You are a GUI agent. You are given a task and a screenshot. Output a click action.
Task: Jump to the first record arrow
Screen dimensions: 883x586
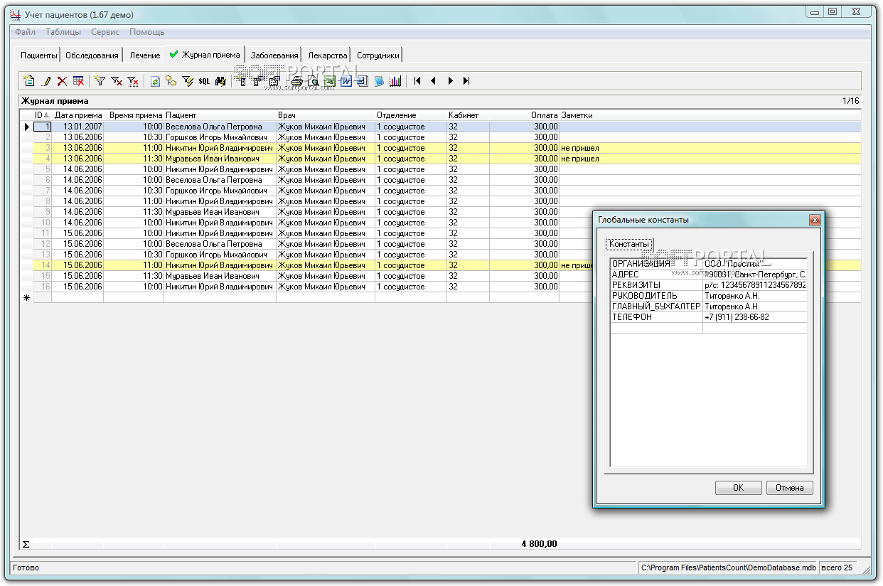[x=417, y=81]
